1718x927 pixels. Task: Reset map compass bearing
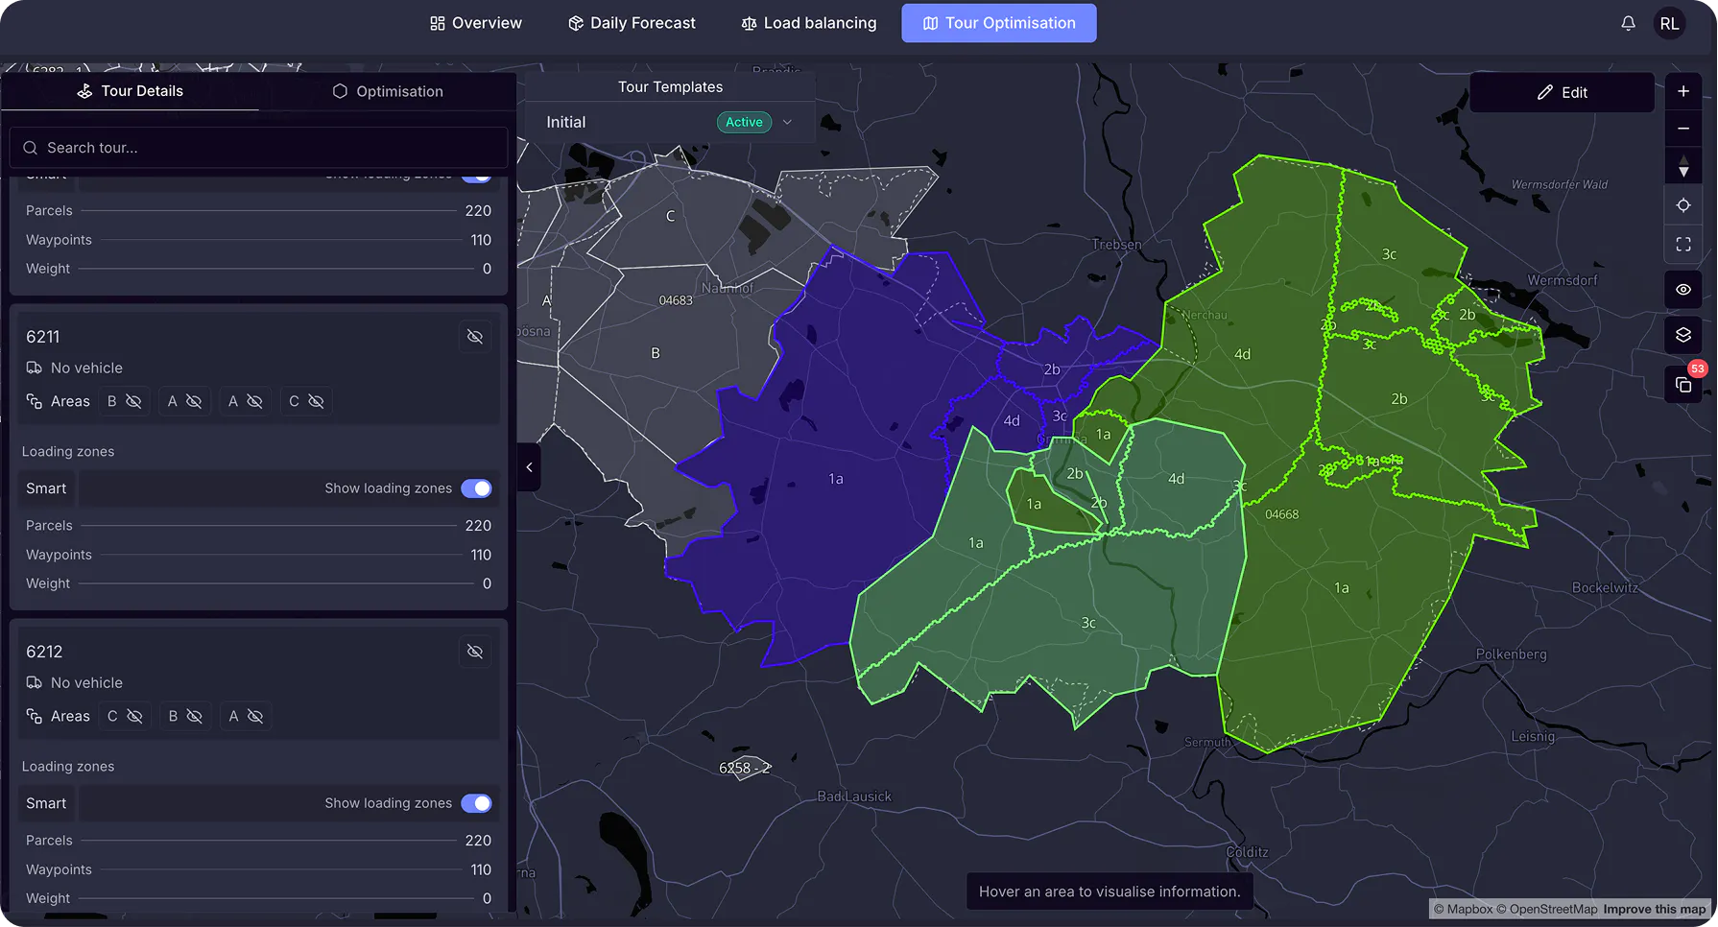click(1683, 166)
